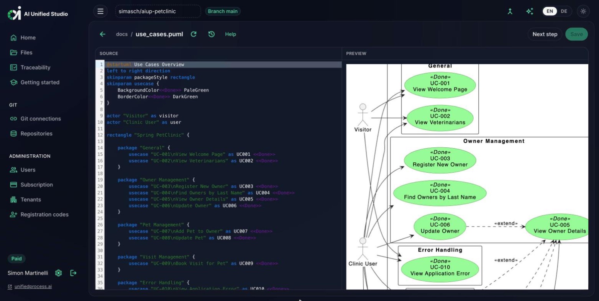Click the use_cases.puml file name
599x301 pixels.
click(x=159, y=34)
